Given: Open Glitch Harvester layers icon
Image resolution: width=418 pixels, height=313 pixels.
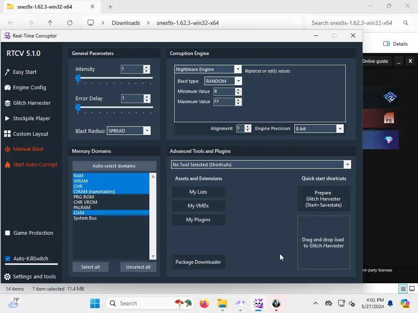Looking at the screenshot, I should coord(7,103).
